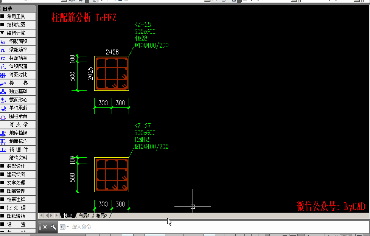370x236 pixels.
Task: Click the 结构资料 button
Action: (18, 158)
